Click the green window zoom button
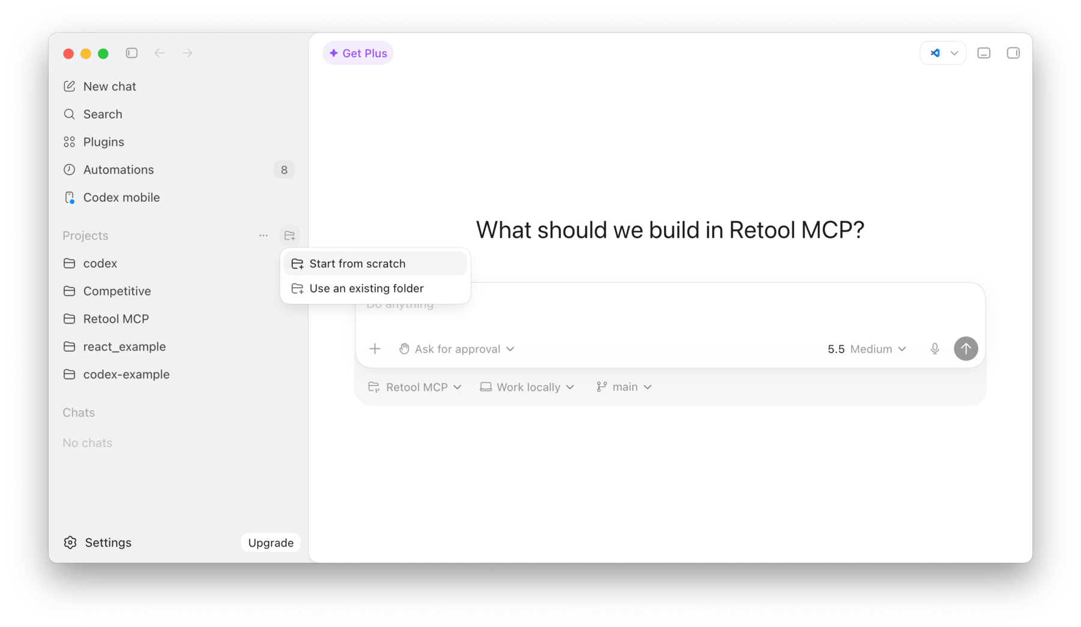Screen dimensions: 1081x627 tap(103, 53)
